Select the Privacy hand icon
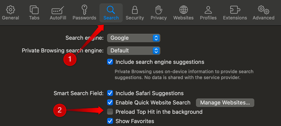 pyautogui.click(x=159, y=10)
